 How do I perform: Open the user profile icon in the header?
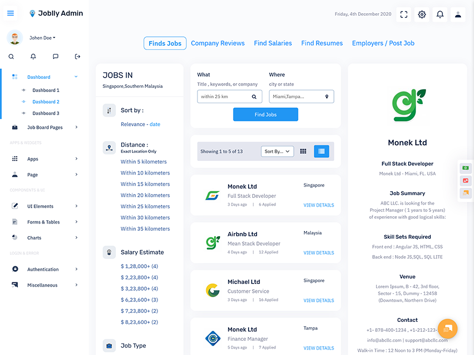pos(458,14)
